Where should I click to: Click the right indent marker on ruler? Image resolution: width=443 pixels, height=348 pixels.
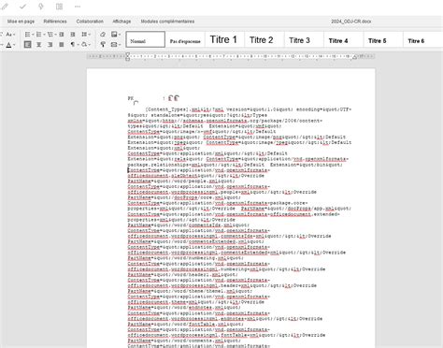(354, 57)
